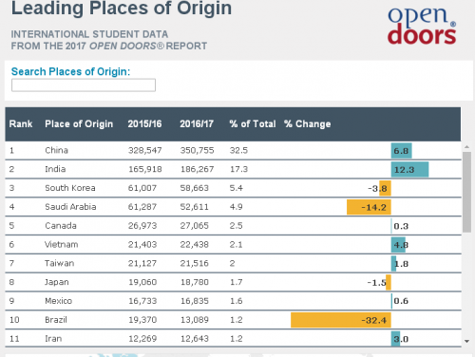Image resolution: width=475 pixels, height=357 pixels.
Task: Click the Search Places of Origin input field
Action: tap(84, 85)
